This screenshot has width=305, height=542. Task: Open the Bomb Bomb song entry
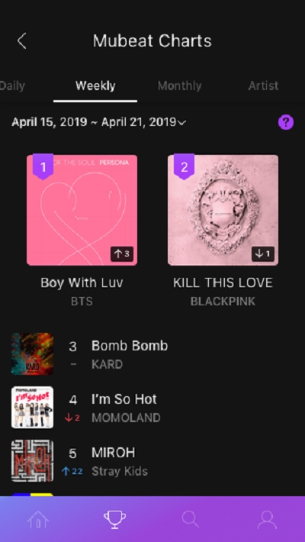[x=152, y=354]
